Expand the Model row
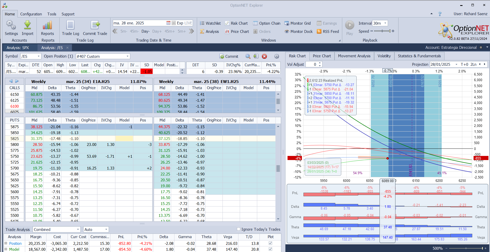490x252 pixels. click(6, 249)
